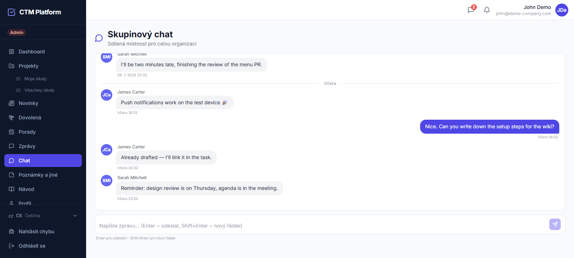Click the send message paper-plane button
The height and width of the screenshot is (258, 574).
555,224
